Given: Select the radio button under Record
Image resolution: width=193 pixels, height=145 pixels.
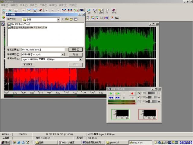Looking at the screenshot, I should coord(131,98).
